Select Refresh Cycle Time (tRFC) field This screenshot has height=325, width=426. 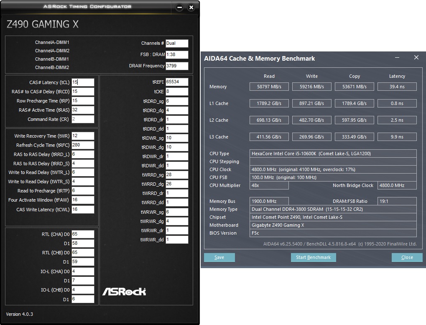83,145
